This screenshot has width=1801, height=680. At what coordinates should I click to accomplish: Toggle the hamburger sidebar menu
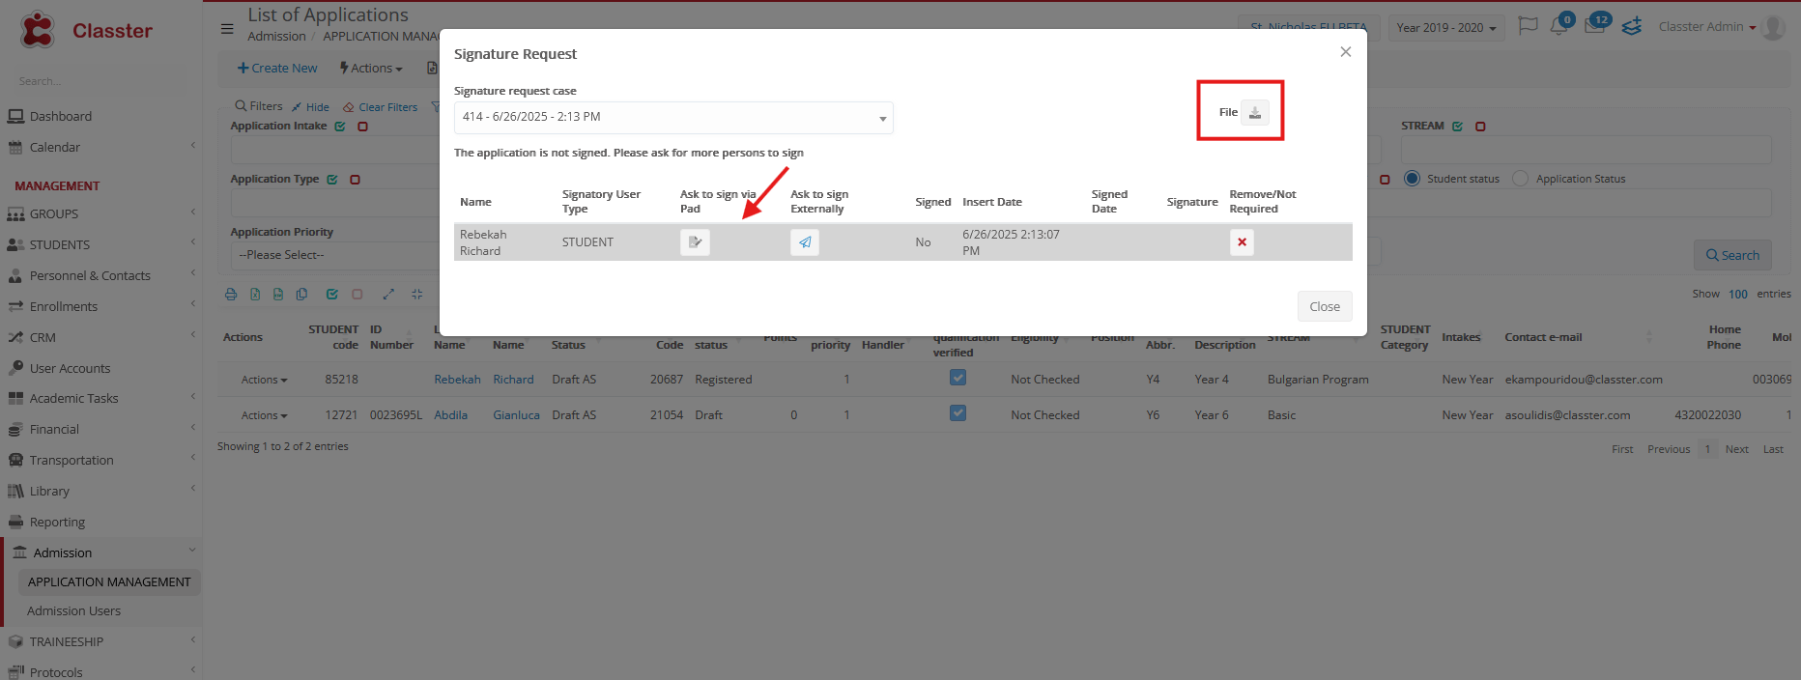[227, 29]
